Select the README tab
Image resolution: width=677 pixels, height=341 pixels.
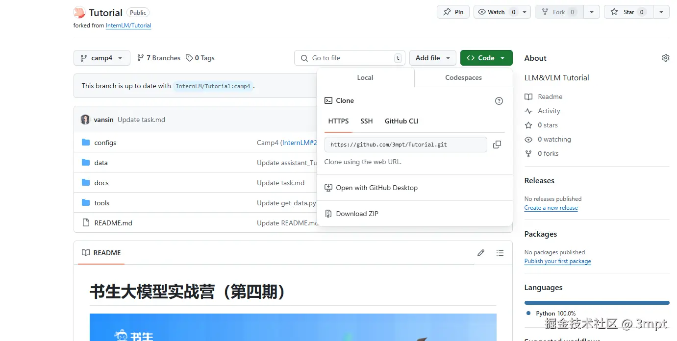101,253
